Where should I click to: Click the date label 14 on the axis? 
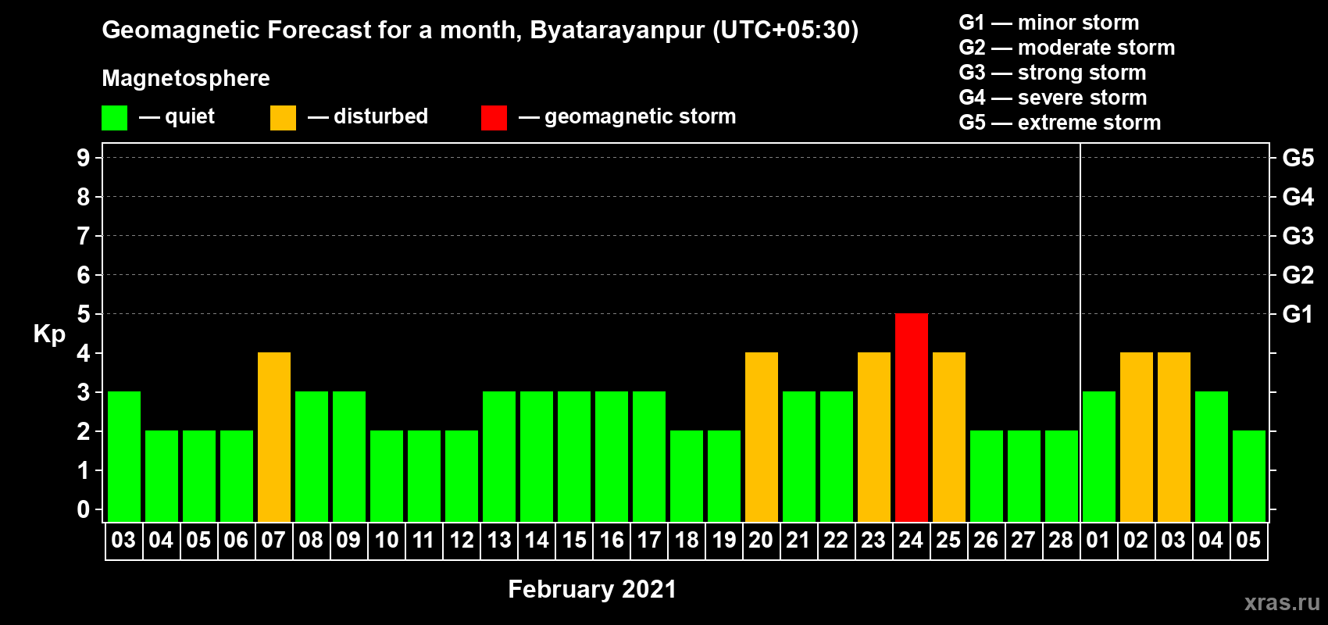pyautogui.click(x=536, y=540)
